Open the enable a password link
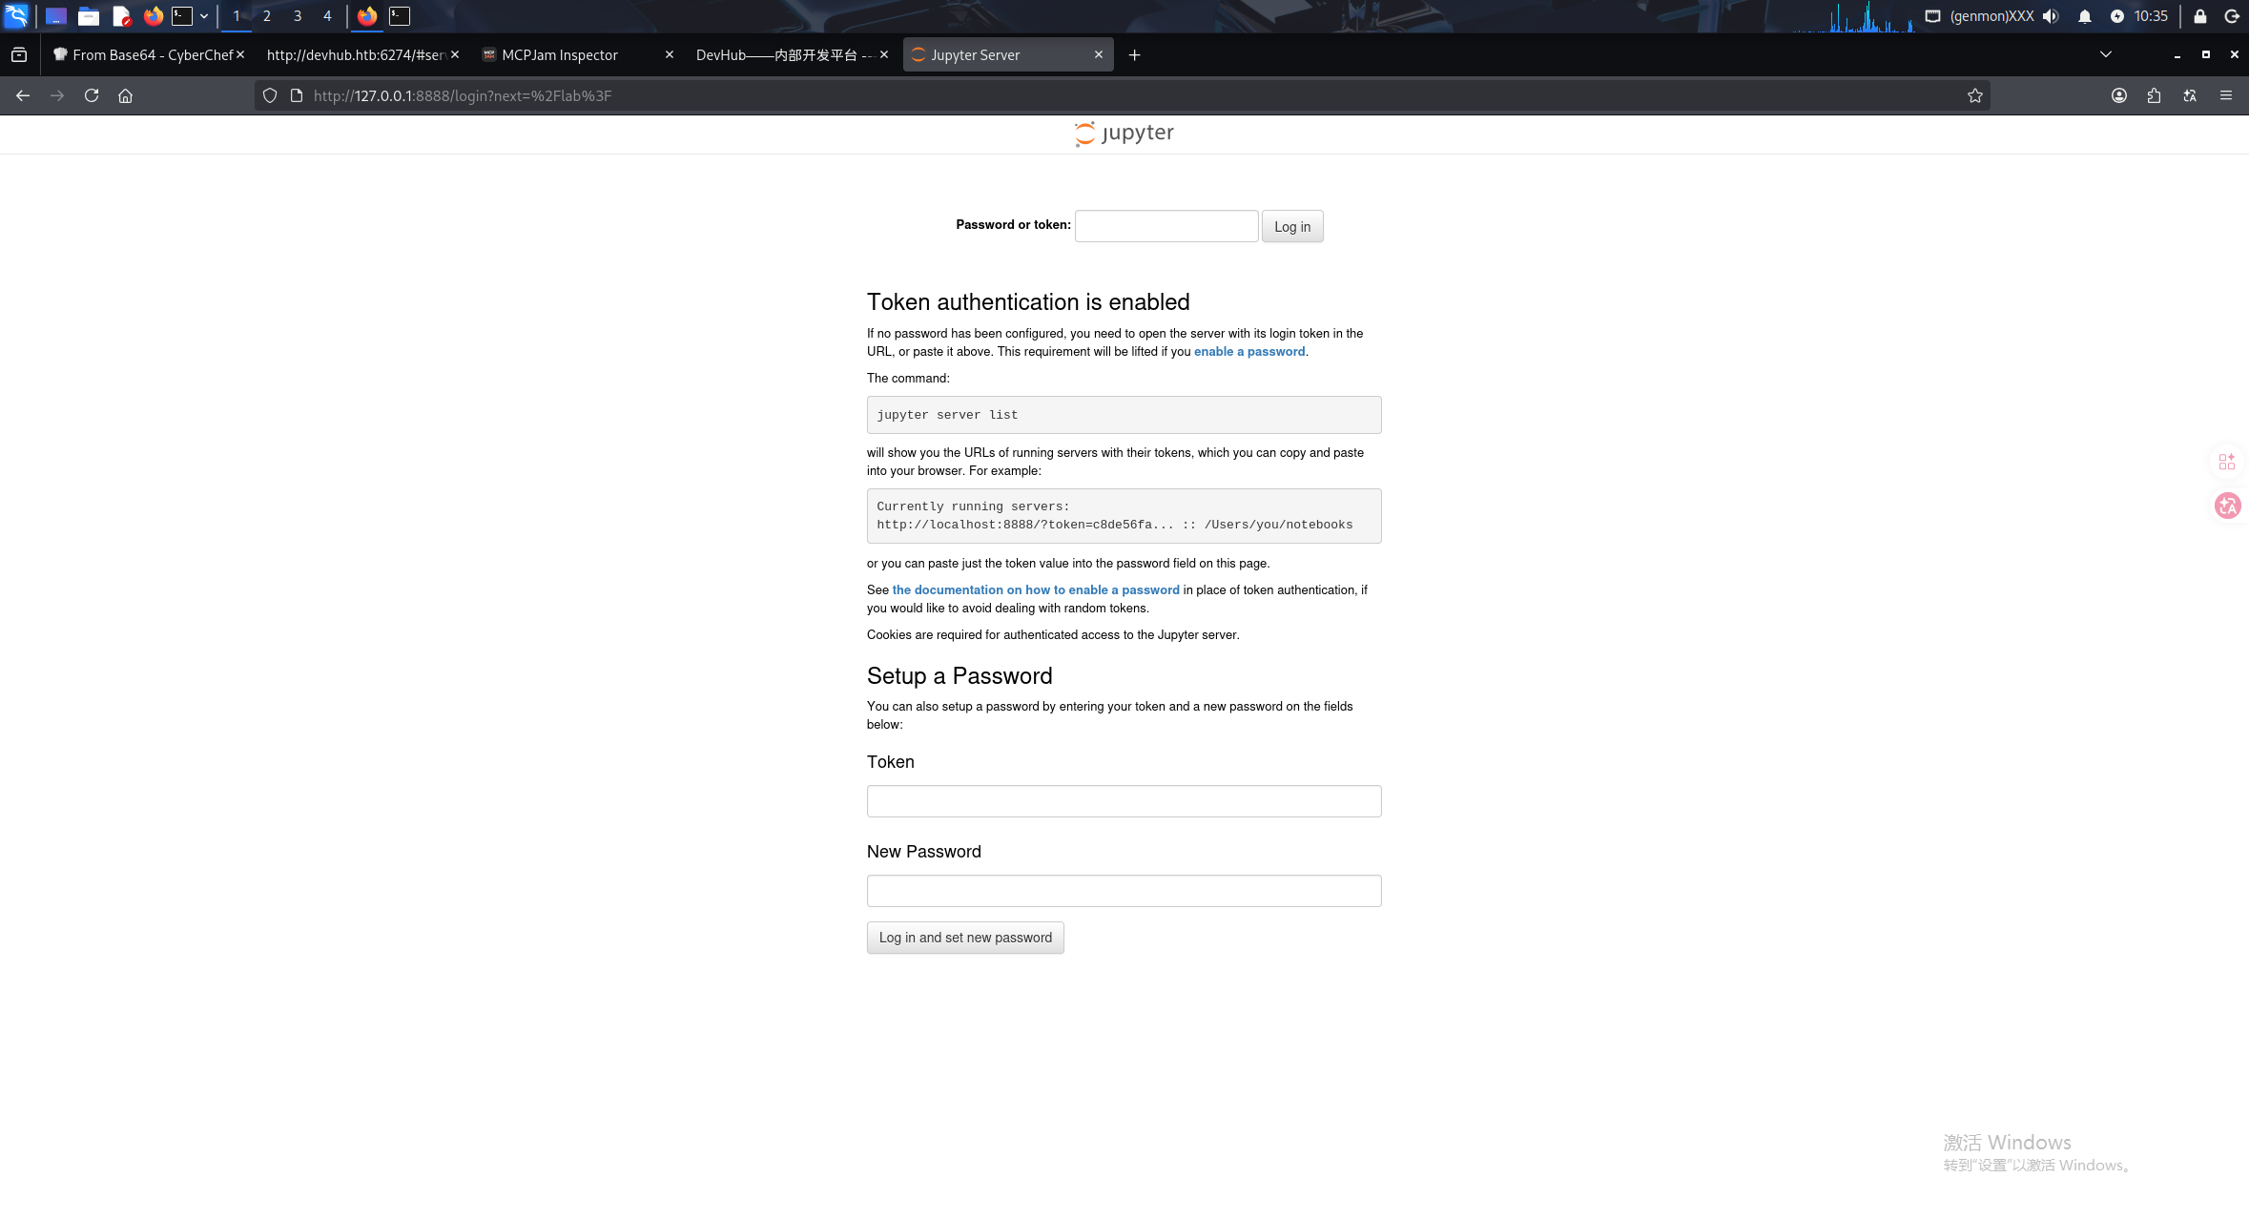The image size is (2249, 1219). pyautogui.click(x=1249, y=352)
